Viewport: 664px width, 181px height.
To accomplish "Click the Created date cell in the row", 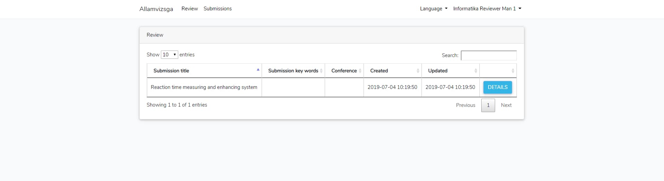I will [393, 87].
